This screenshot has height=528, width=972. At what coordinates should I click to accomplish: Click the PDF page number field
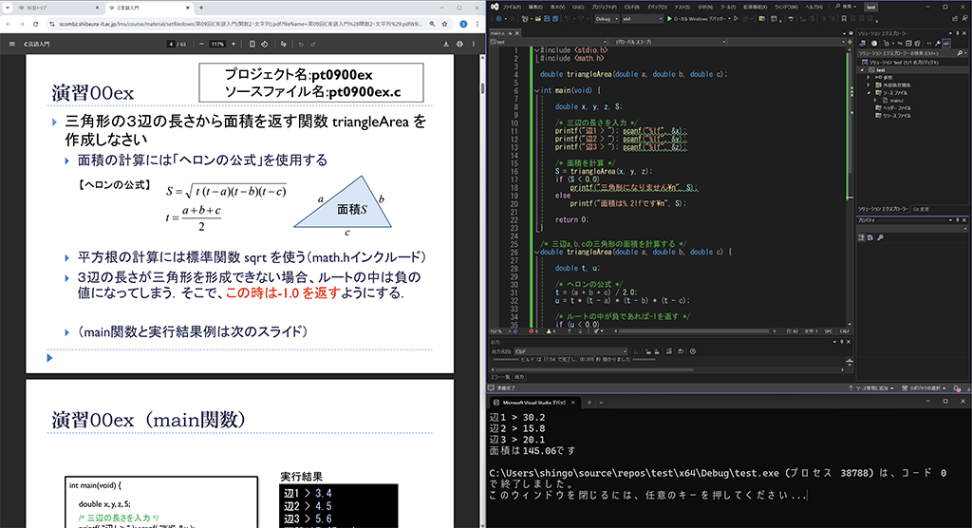coord(171,44)
